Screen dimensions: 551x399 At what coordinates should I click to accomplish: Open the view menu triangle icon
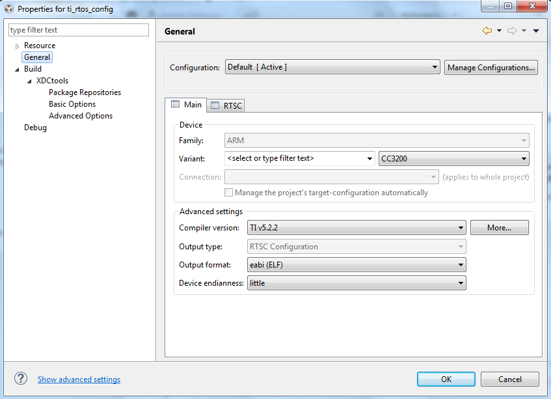tap(536, 31)
